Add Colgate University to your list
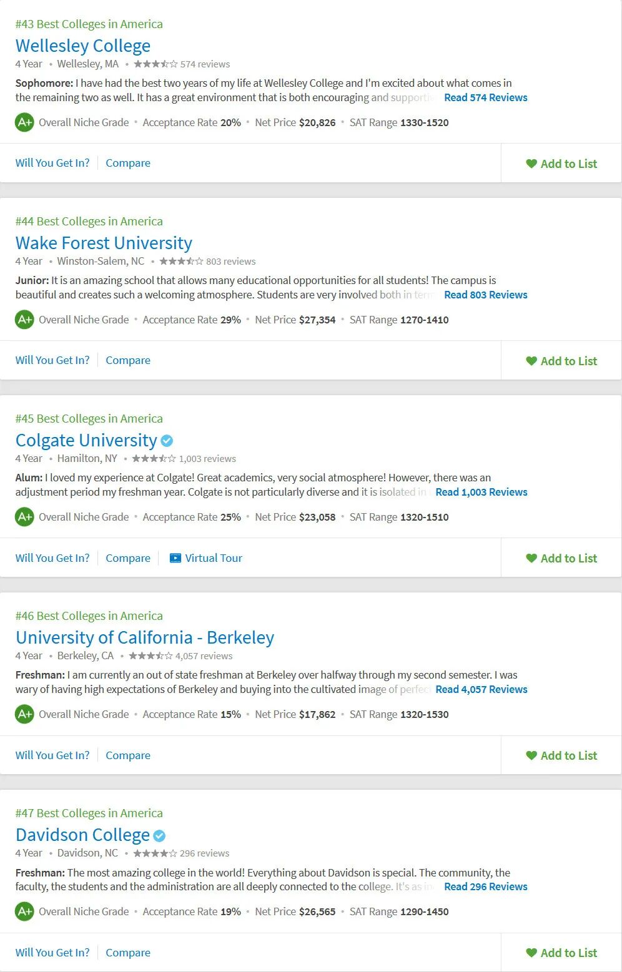The width and height of the screenshot is (622, 972). point(561,558)
